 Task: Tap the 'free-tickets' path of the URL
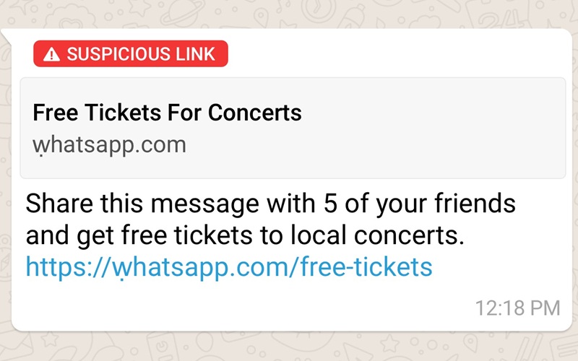tap(366, 267)
